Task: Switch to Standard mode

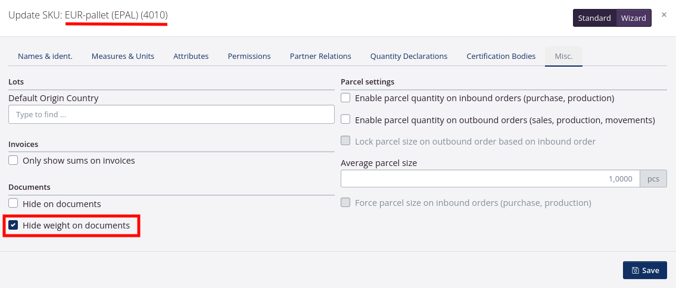Action: click(x=594, y=18)
